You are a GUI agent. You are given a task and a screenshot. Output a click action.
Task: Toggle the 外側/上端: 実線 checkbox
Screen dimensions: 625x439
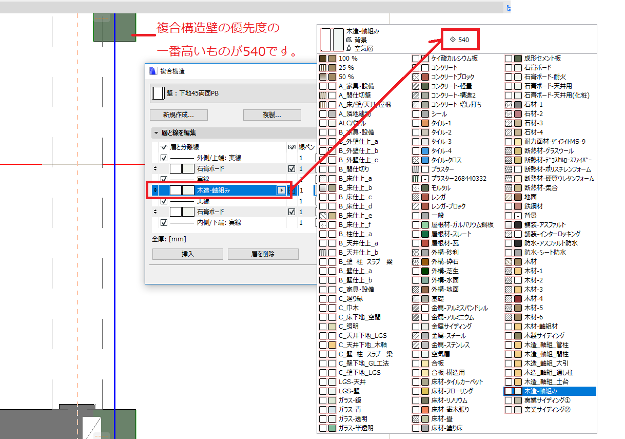[x=164, y=158]
